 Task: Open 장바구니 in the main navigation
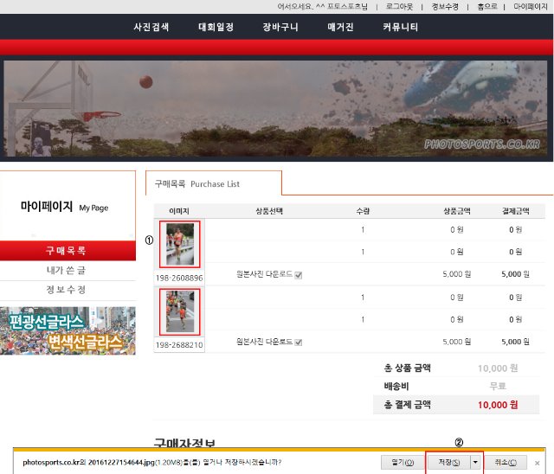tap(280, 27)
